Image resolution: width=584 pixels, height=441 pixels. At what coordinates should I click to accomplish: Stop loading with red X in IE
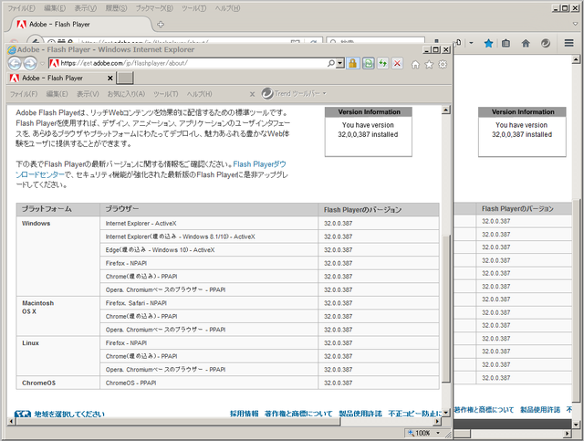tap(398, 64)
